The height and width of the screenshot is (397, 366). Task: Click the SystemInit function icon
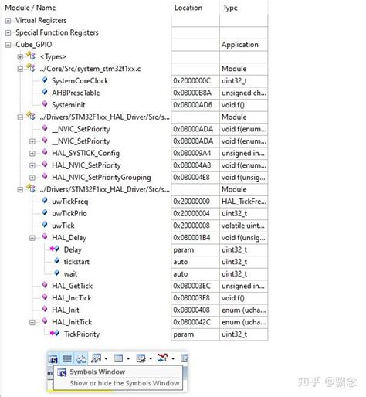tap(45, 104)
